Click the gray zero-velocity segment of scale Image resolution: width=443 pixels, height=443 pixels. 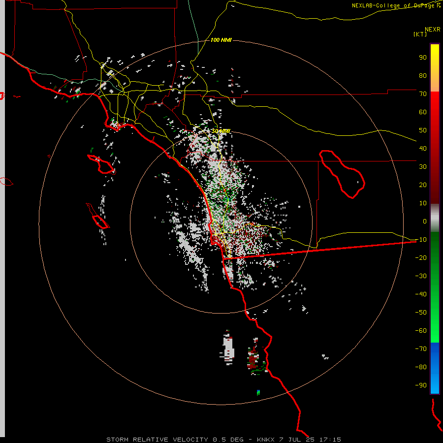[x=435, y=218]
